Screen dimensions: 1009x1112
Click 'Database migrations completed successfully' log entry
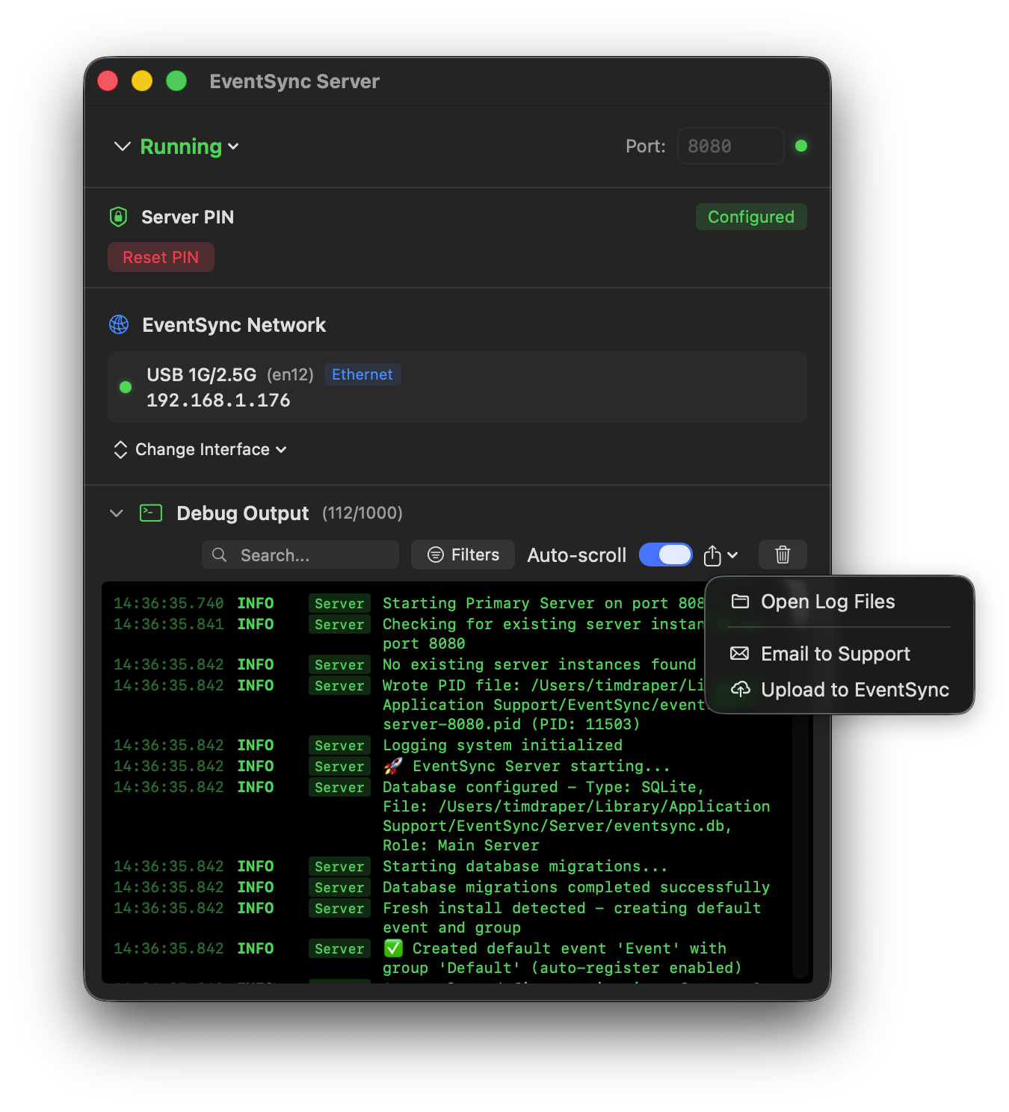[x=576, y=887]
